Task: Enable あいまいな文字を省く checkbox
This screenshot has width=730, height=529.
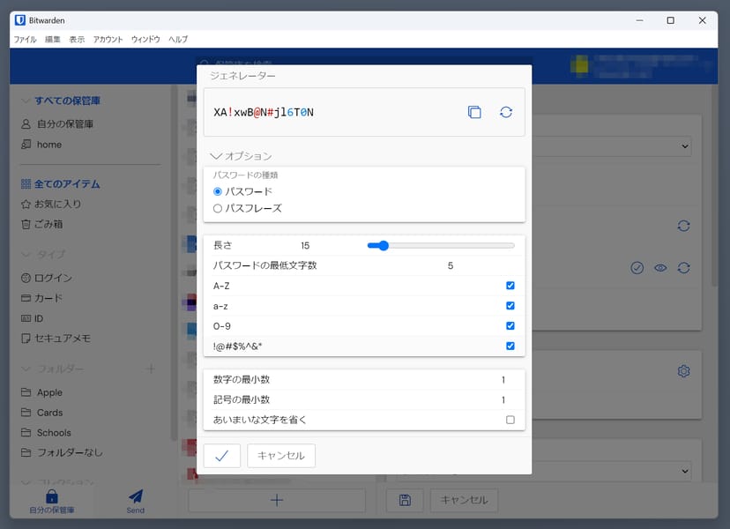Action: [510, 420]
